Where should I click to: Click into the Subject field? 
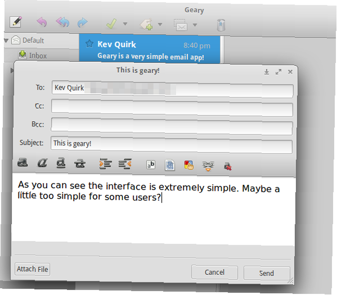pos(172,145)
